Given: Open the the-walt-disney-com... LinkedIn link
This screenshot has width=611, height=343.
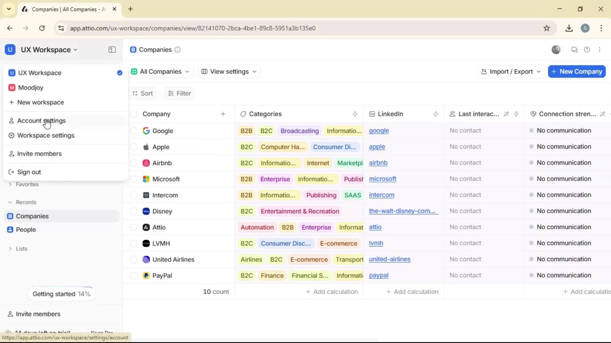Looking at the screenshot, I should [404, 211].
